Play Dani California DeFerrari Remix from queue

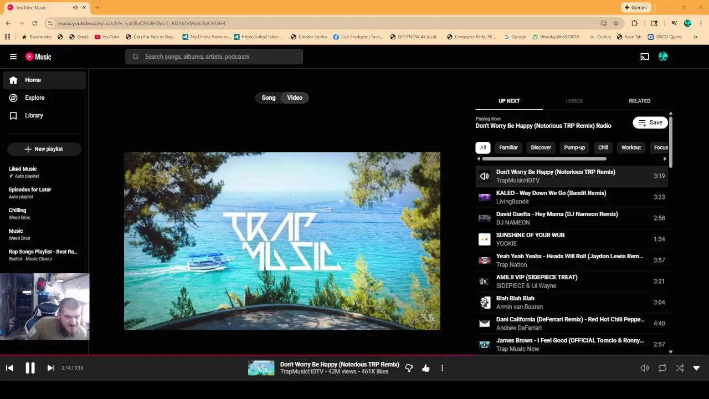point(572,323)
